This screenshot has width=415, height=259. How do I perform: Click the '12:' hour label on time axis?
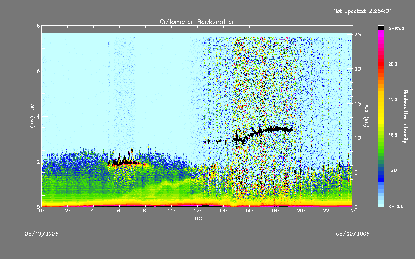click(197, 211)
